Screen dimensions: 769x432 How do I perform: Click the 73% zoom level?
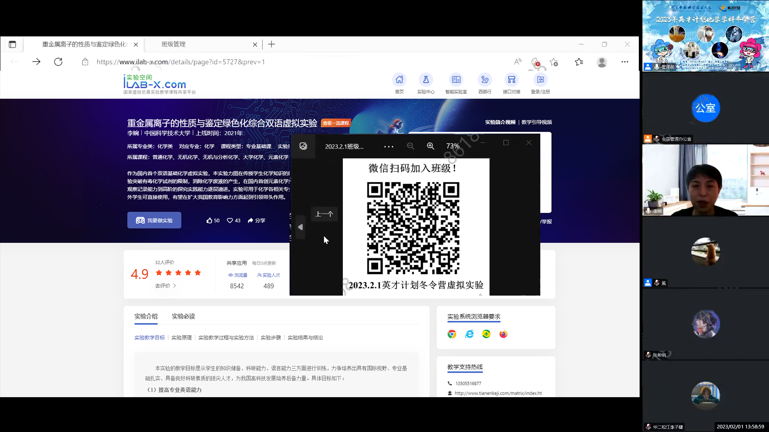(453, 146)
